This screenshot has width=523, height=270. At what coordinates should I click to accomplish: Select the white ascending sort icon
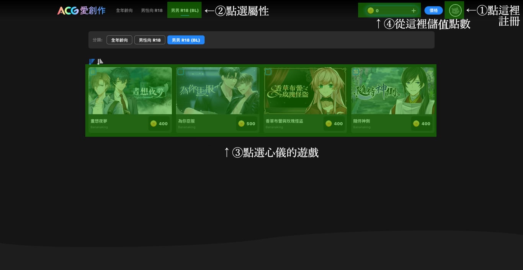click(x=100, y=62)
